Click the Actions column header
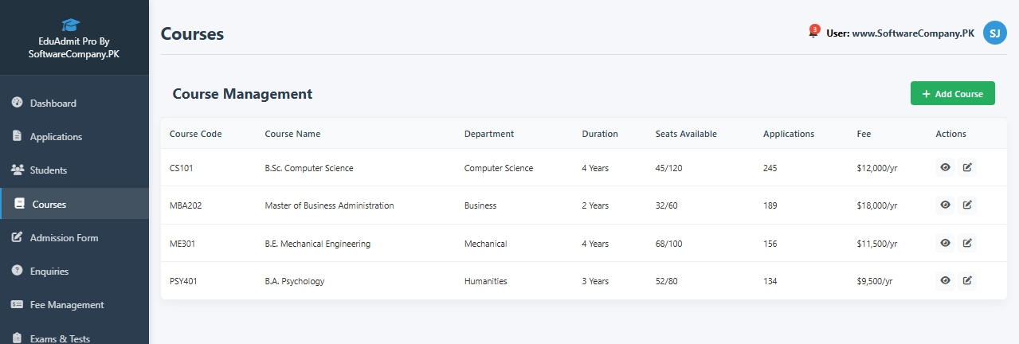 point(950,134)
